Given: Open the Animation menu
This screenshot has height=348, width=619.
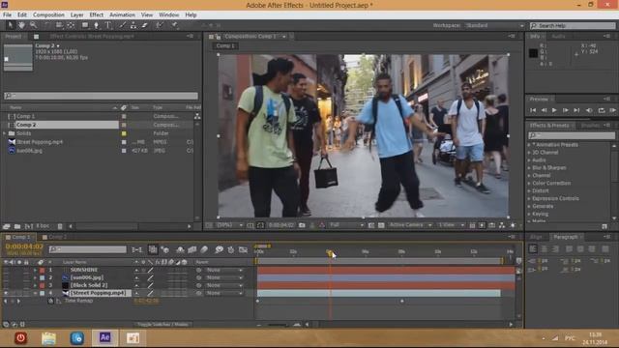Looking at the screenshot, I should [x=122, y=14].
